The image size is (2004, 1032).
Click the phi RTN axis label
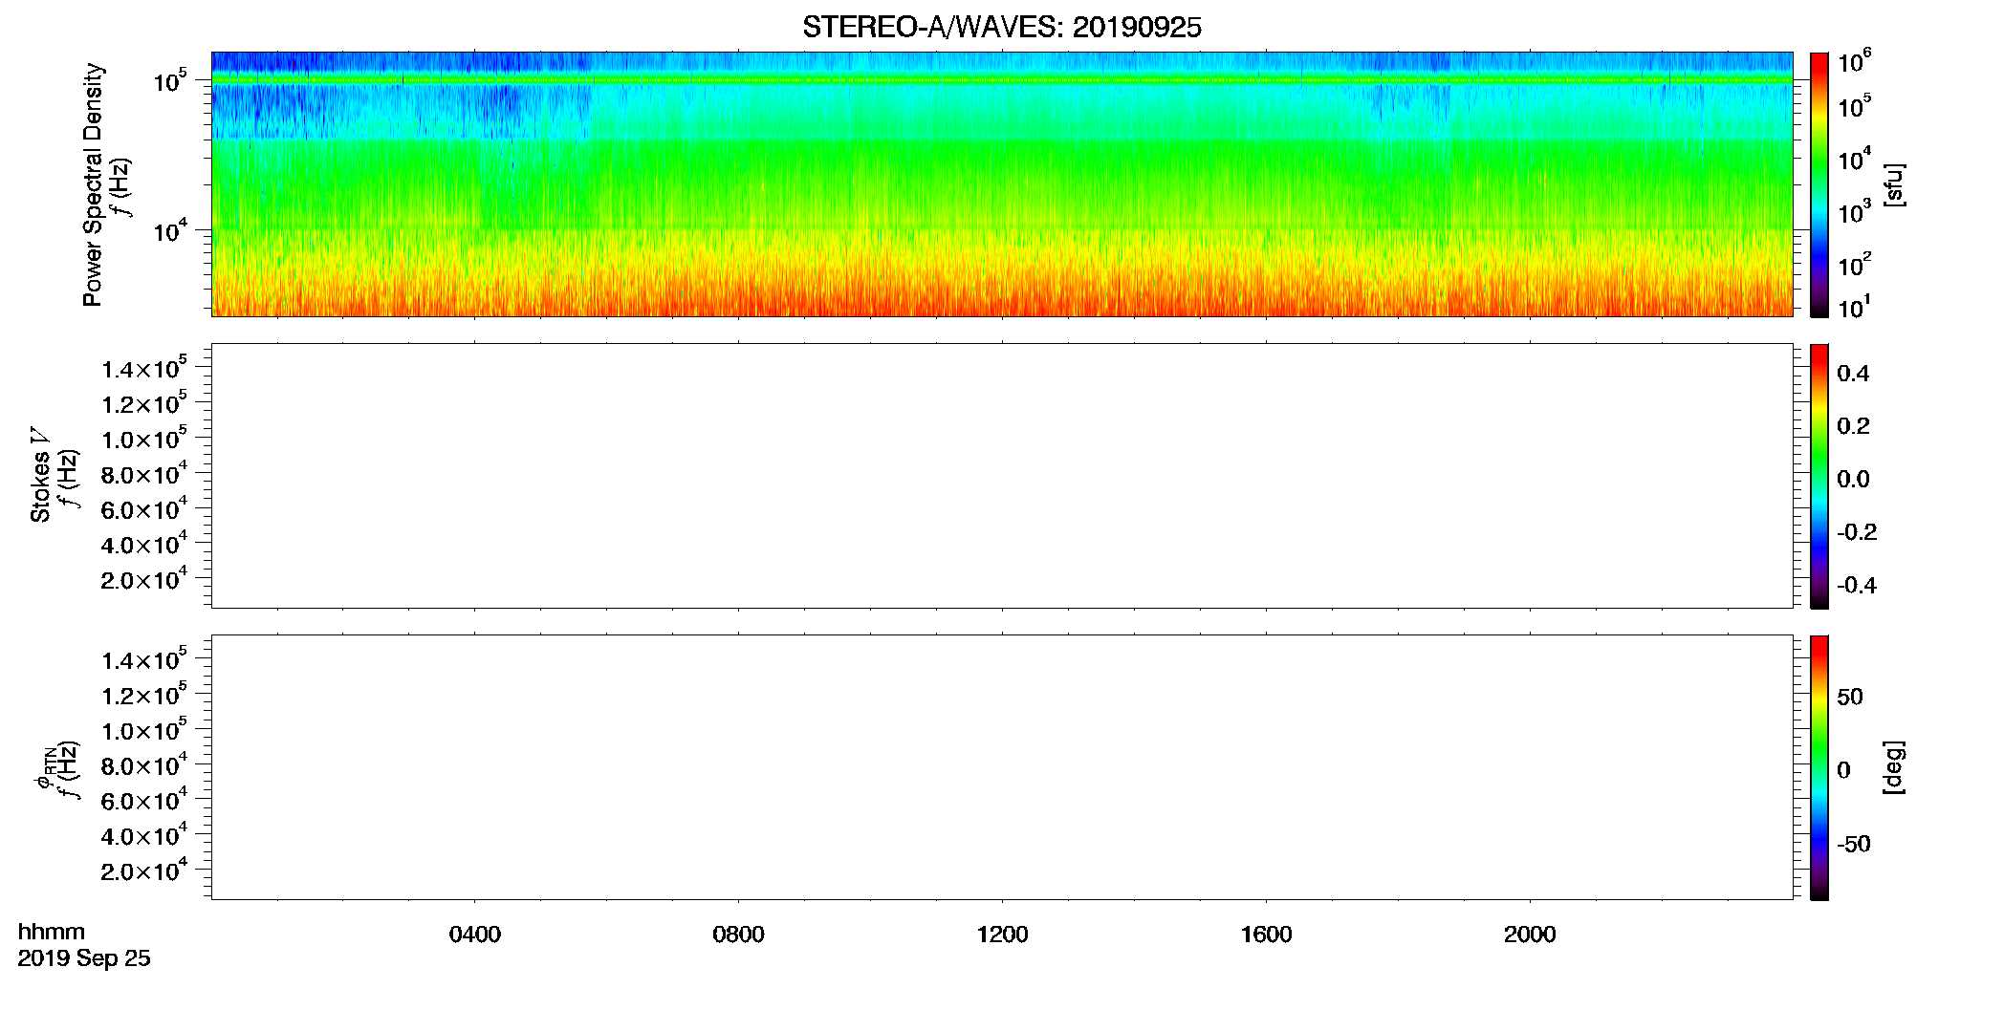coord(46,767)
